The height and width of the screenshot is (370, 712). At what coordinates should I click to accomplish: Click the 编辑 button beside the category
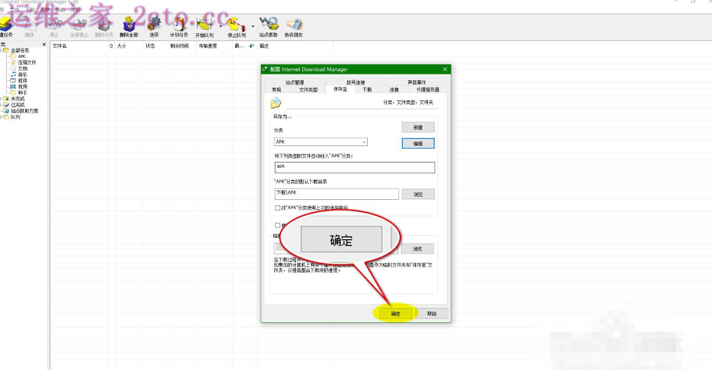(418, 144)
